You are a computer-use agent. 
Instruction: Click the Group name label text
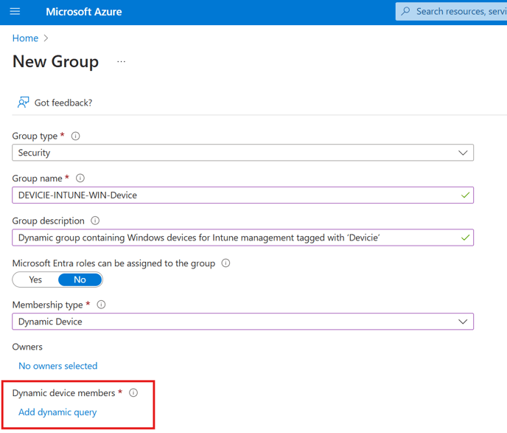tap(37, 179)
